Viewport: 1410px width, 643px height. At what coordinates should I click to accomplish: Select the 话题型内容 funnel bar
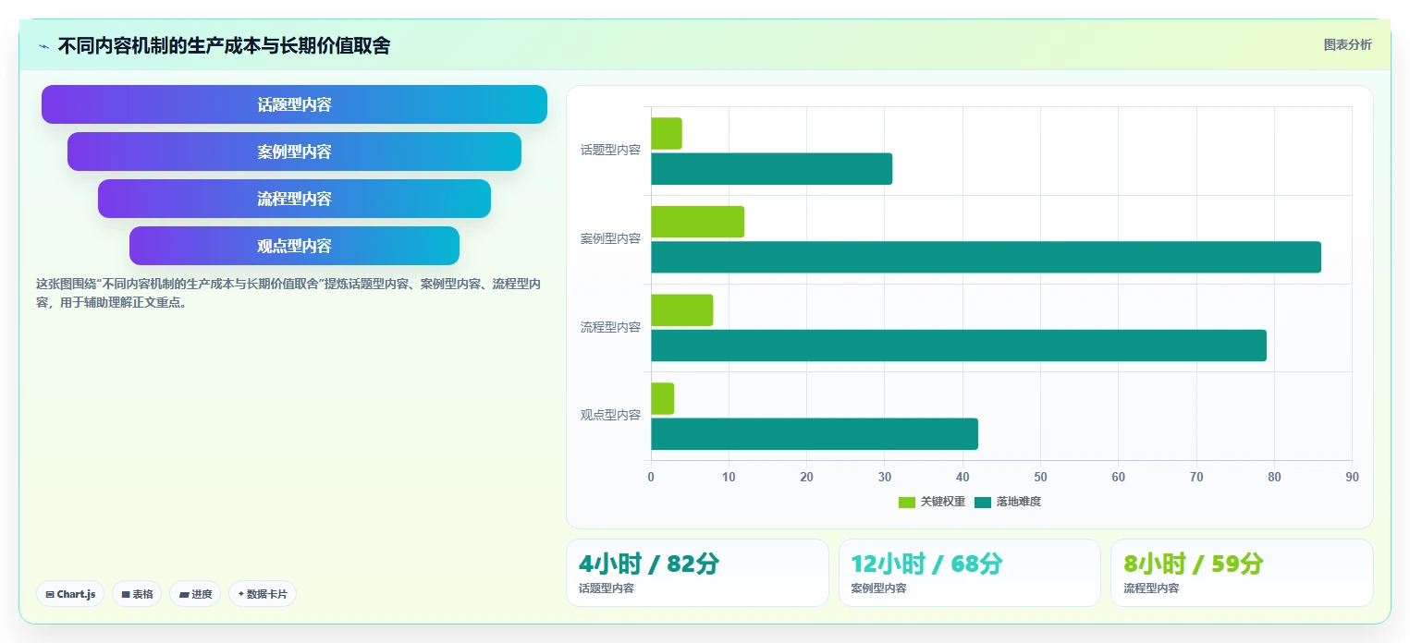(294, 104)
